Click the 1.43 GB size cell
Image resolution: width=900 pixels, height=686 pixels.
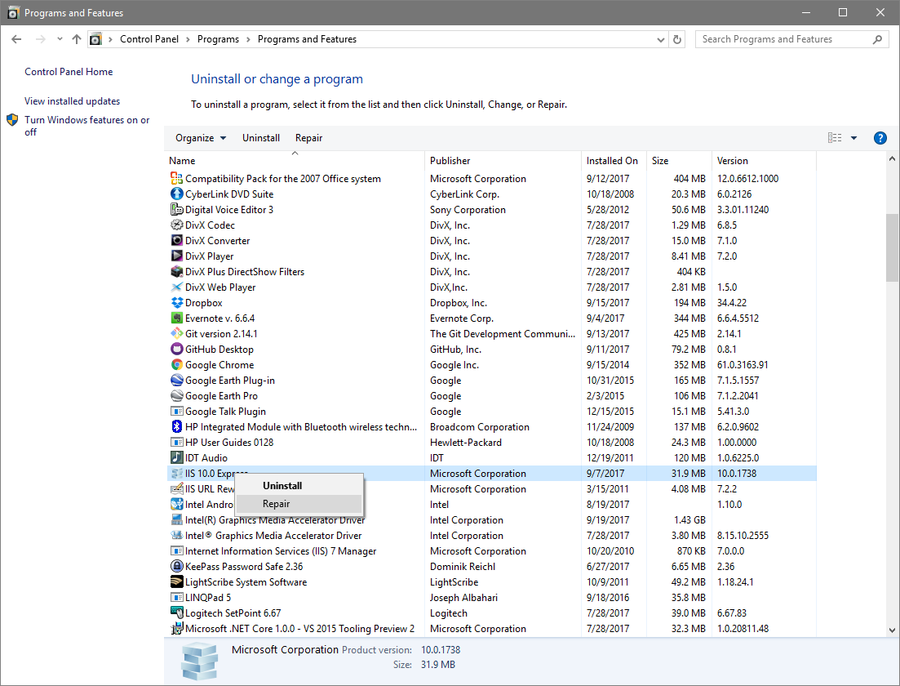(x=689, y=520)
